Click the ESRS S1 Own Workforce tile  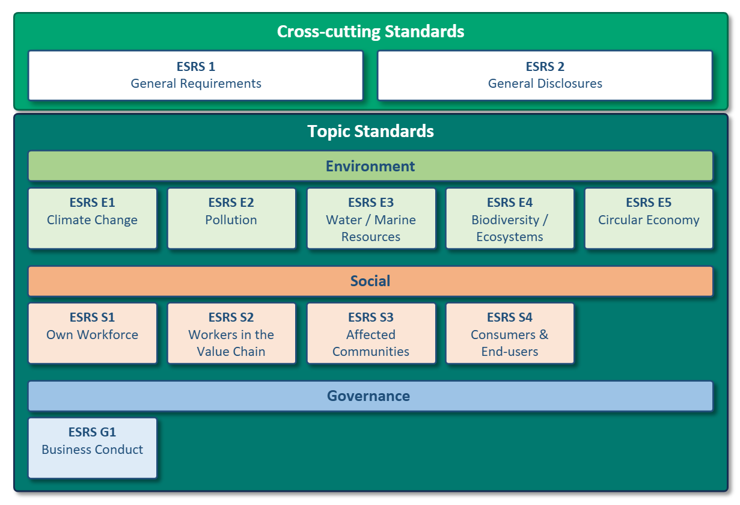pyautogui.click(x=93, y=333)
